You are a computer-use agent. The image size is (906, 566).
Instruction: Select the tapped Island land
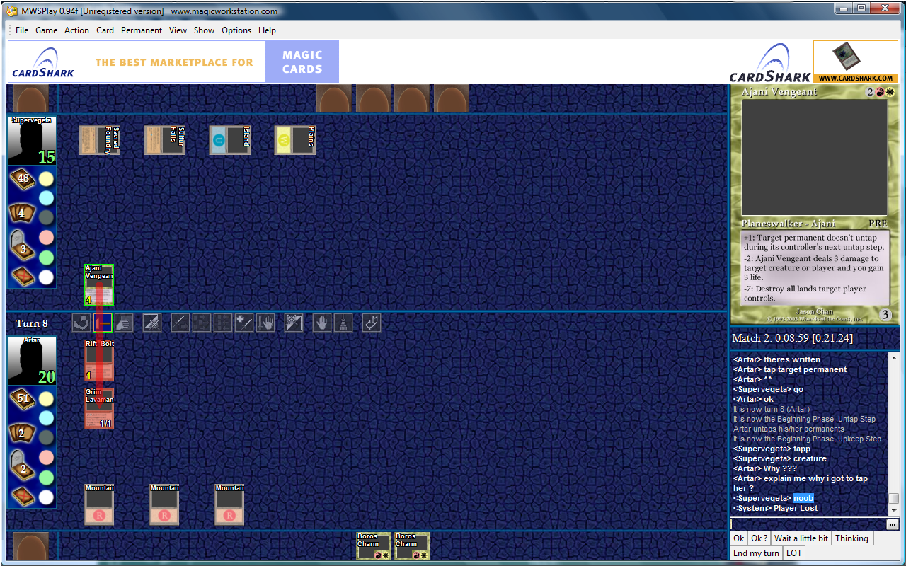point(230,140)
